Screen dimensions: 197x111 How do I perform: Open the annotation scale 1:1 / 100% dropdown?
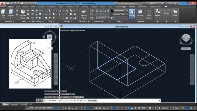[143, 108]
